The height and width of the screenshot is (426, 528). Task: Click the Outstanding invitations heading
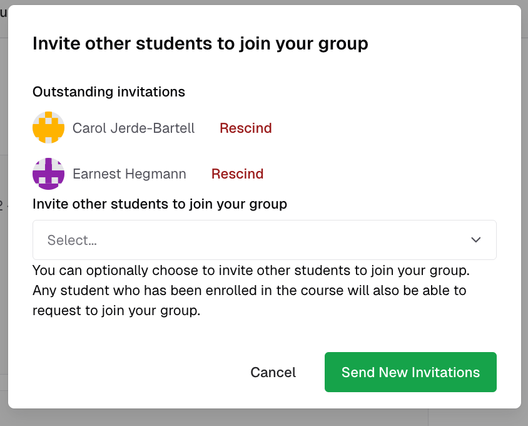pyautogui.click(x=108, y=91)
